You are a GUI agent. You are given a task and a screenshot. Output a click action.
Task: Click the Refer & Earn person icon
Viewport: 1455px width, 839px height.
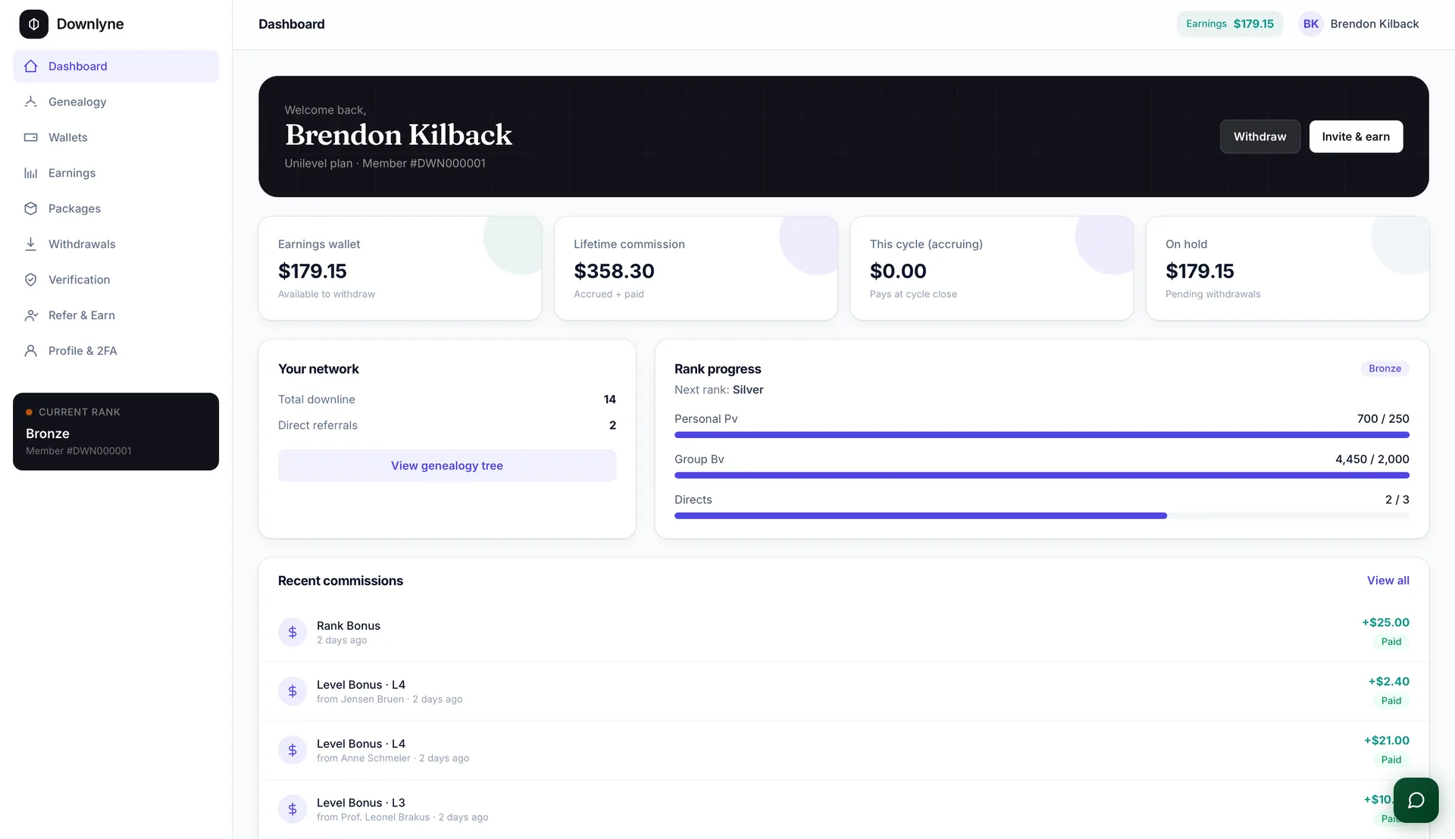tap(31, 315)
